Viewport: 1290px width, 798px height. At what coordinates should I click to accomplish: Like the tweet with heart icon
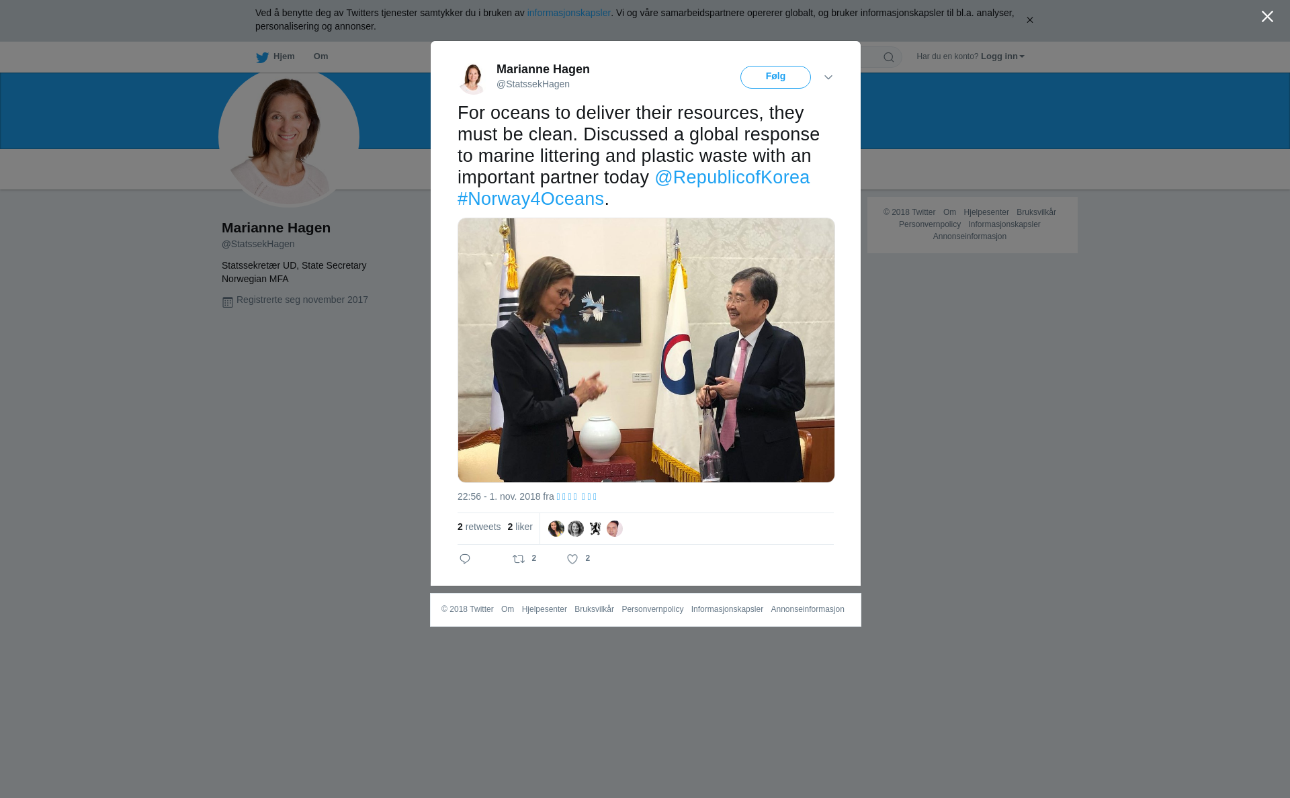pos(572,559)
